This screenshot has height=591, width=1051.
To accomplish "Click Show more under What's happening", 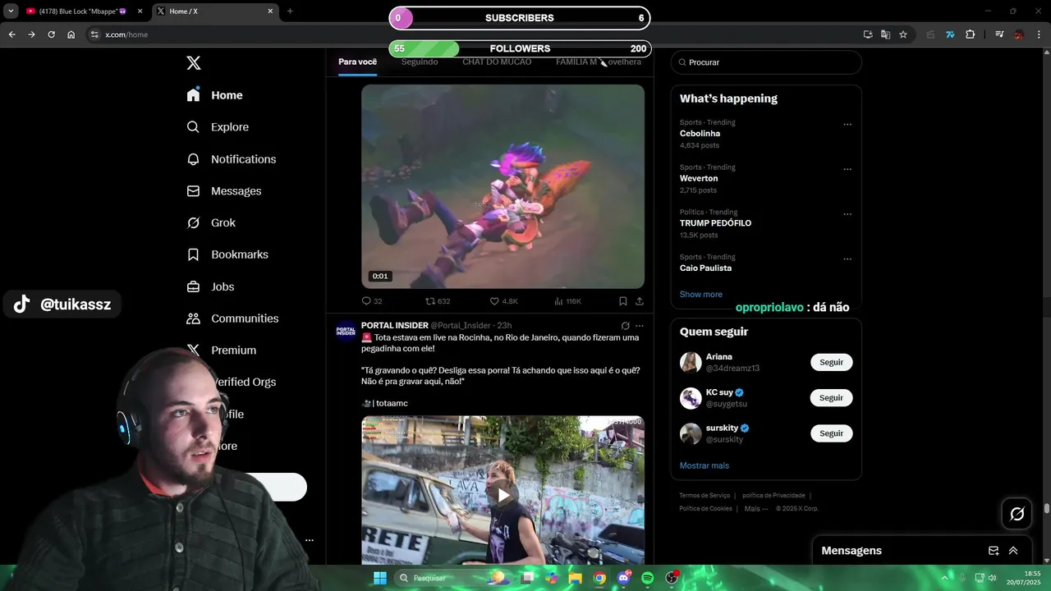I will 701,295.
